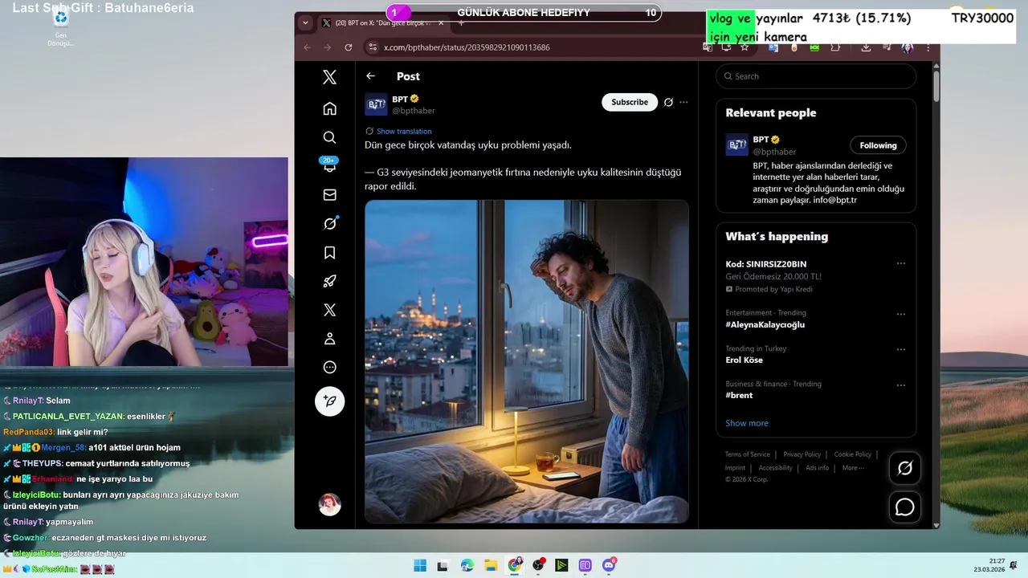Open Cookie Policy footer link

852,454
